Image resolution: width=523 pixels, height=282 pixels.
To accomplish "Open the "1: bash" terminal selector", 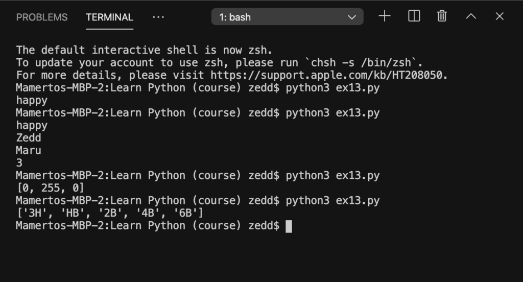I will pos(287,17).
